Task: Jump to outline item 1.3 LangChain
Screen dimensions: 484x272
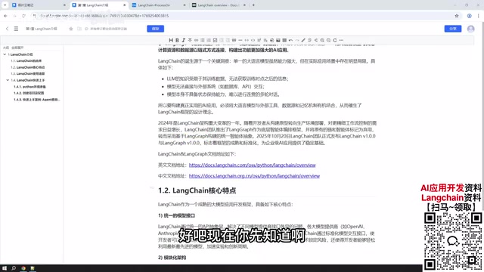Action: 27,74
